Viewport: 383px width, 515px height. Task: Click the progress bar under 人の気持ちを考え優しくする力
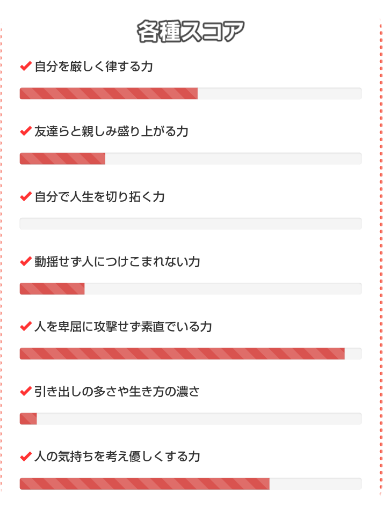click(191, 484)
